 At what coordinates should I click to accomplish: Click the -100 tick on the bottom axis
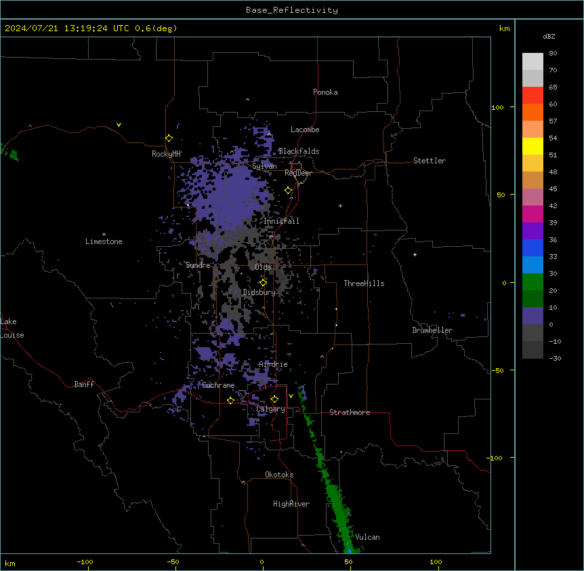coord(85,562)
